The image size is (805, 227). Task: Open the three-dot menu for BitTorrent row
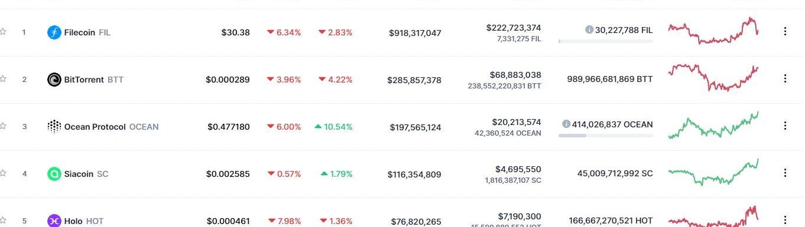tap(785, 78)
